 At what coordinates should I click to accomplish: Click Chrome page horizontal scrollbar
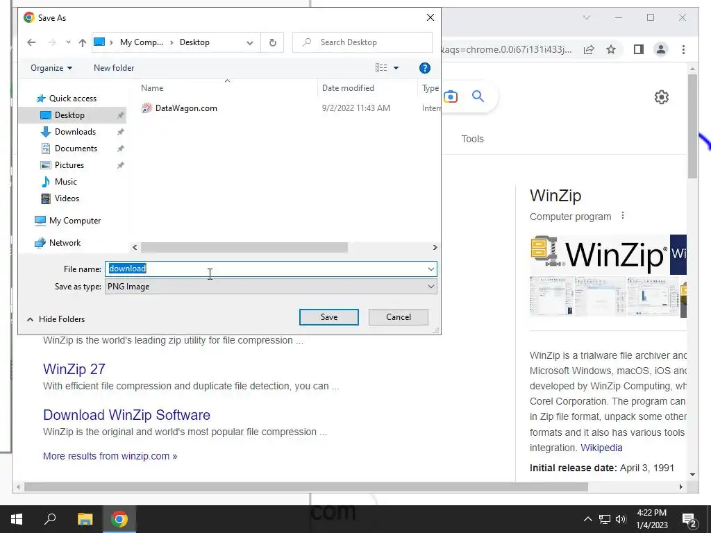(306, 487)
